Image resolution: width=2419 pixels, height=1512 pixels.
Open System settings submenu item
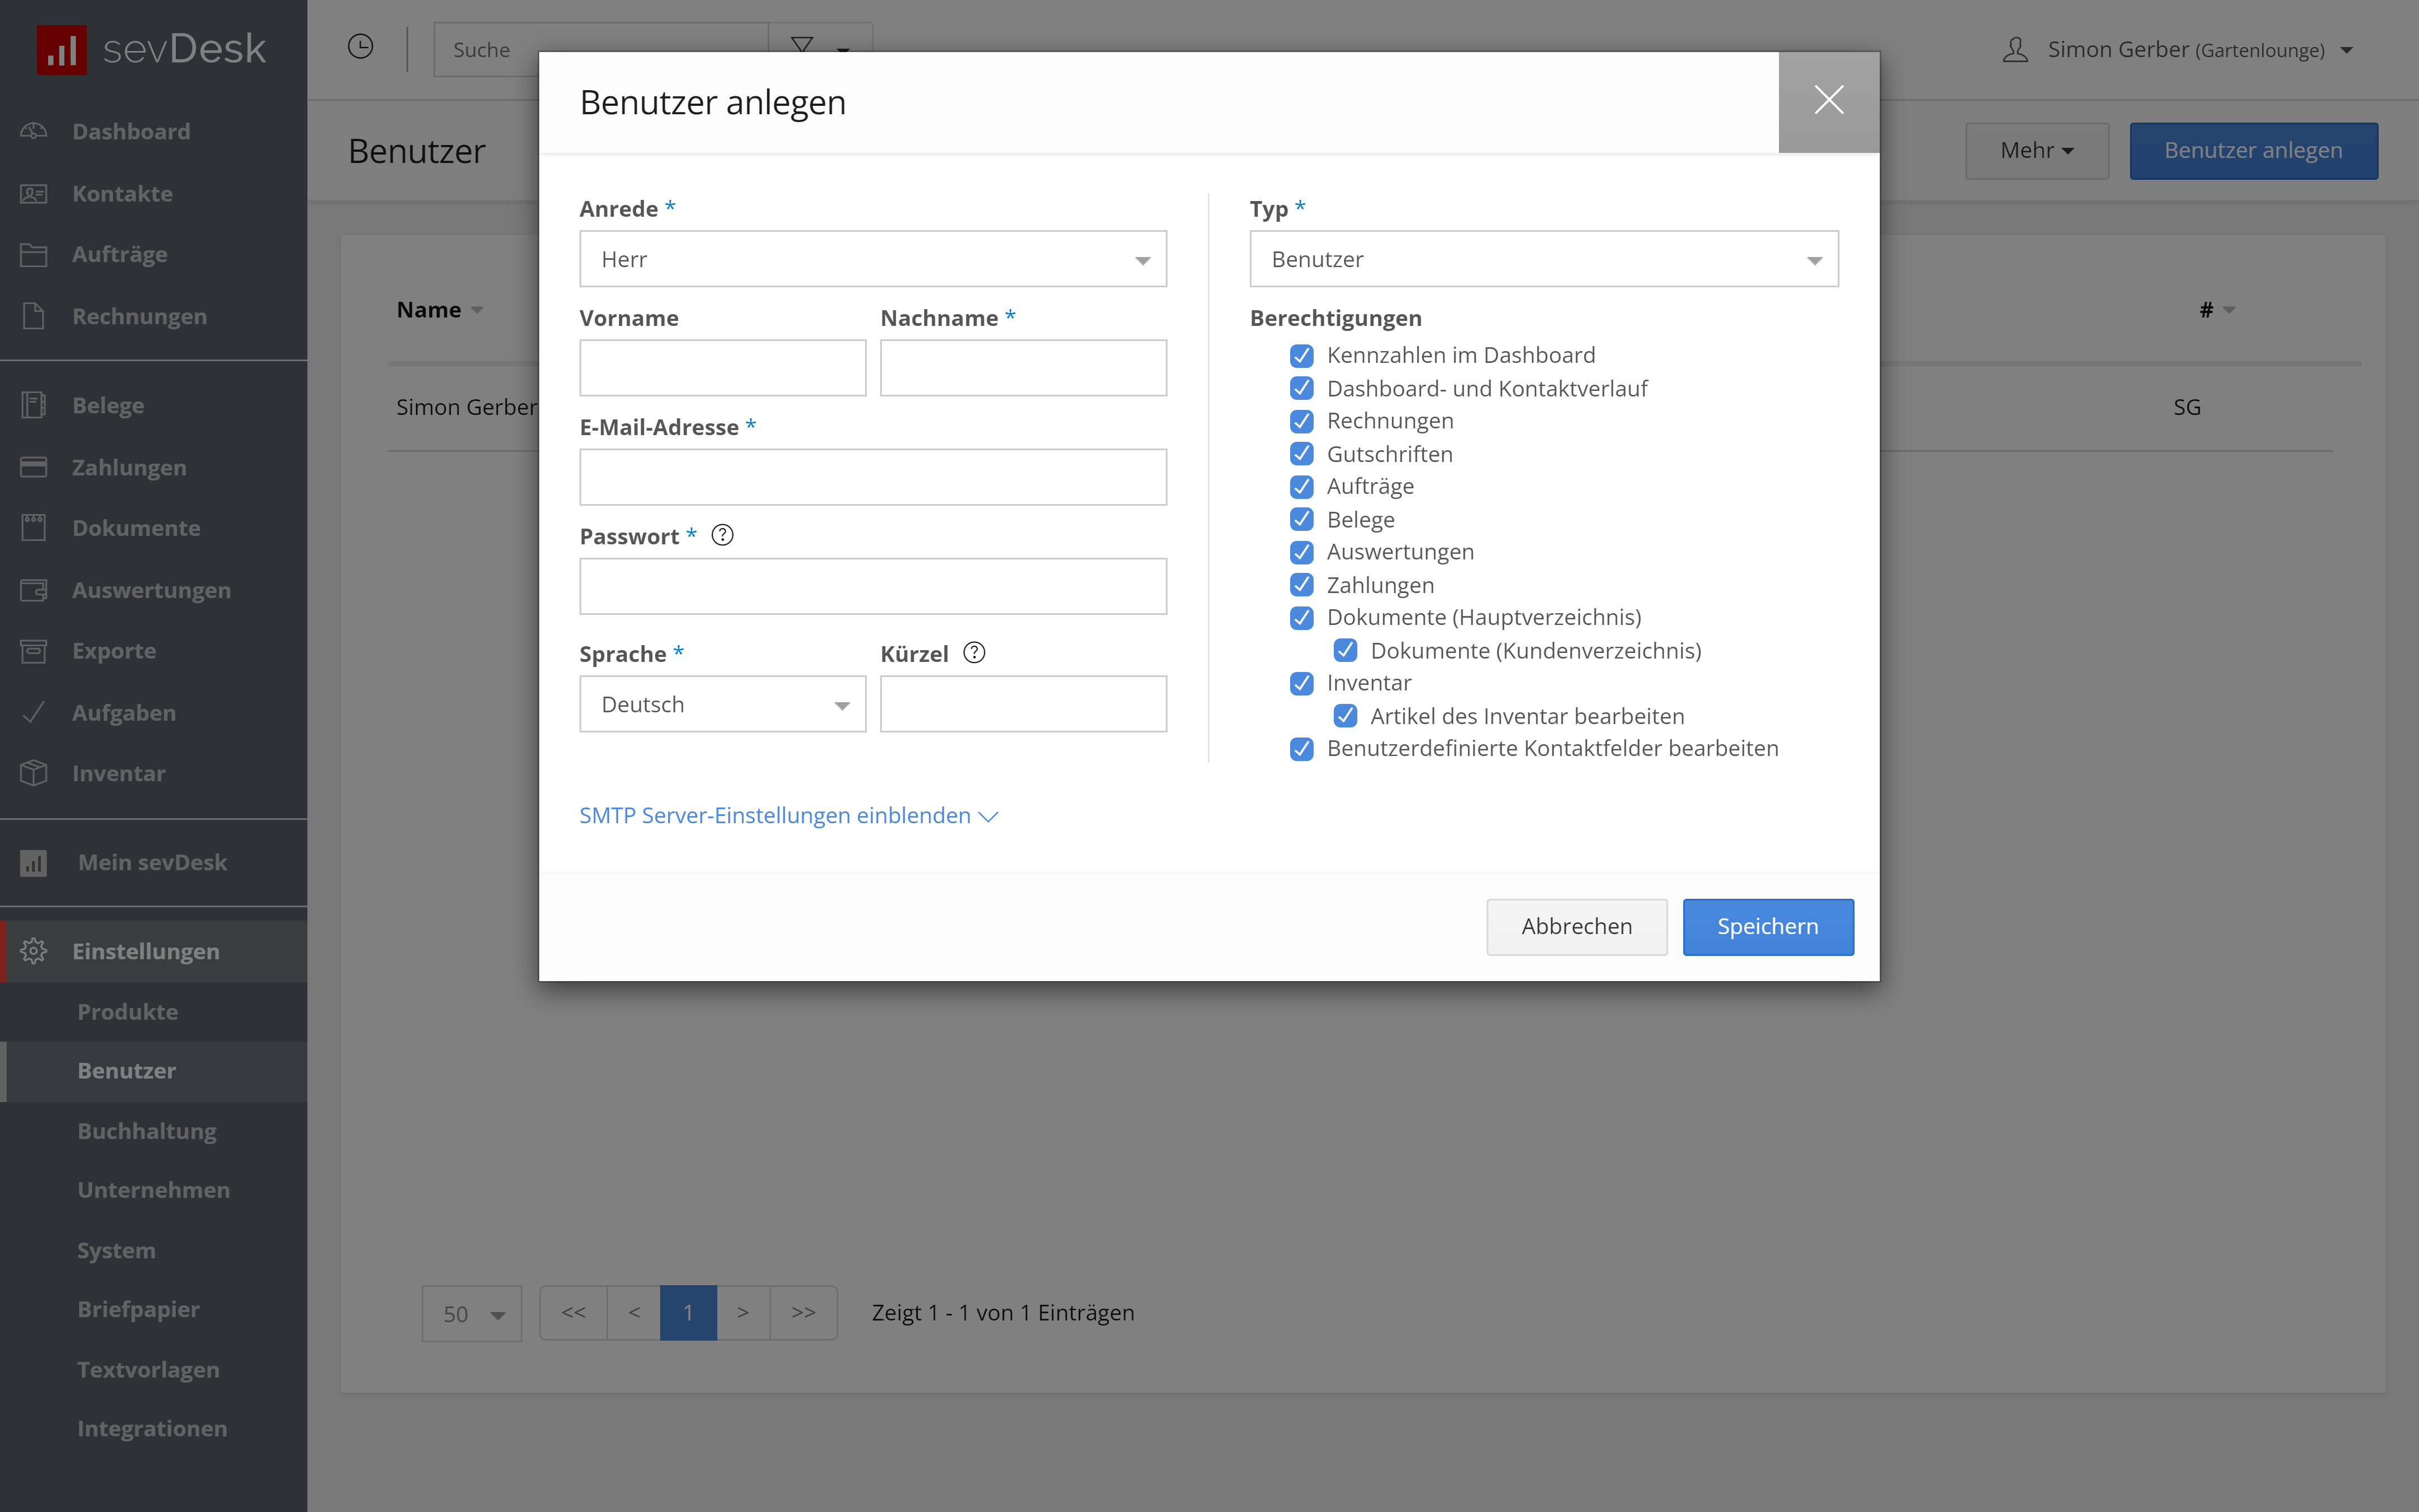click(116, 1250)
